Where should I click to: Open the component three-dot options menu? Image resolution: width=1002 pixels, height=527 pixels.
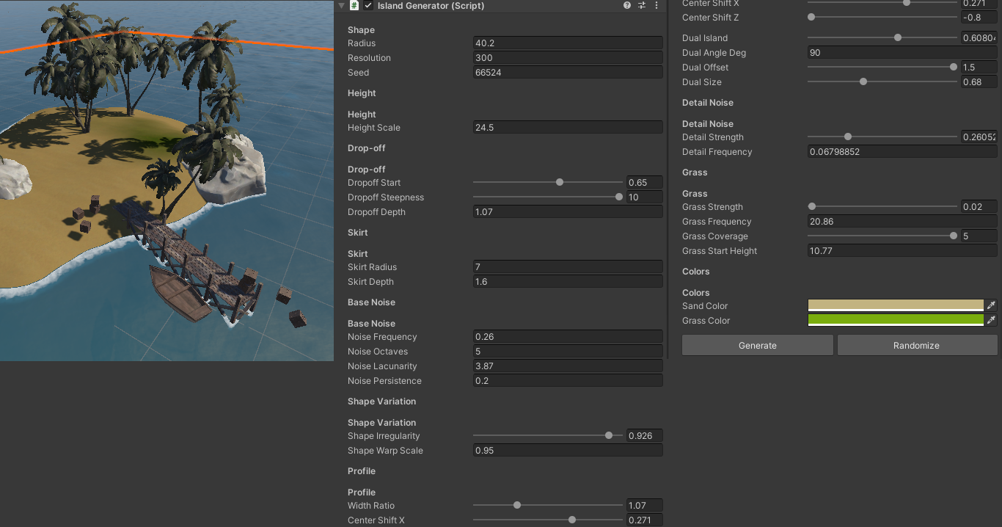click(656, 5)
